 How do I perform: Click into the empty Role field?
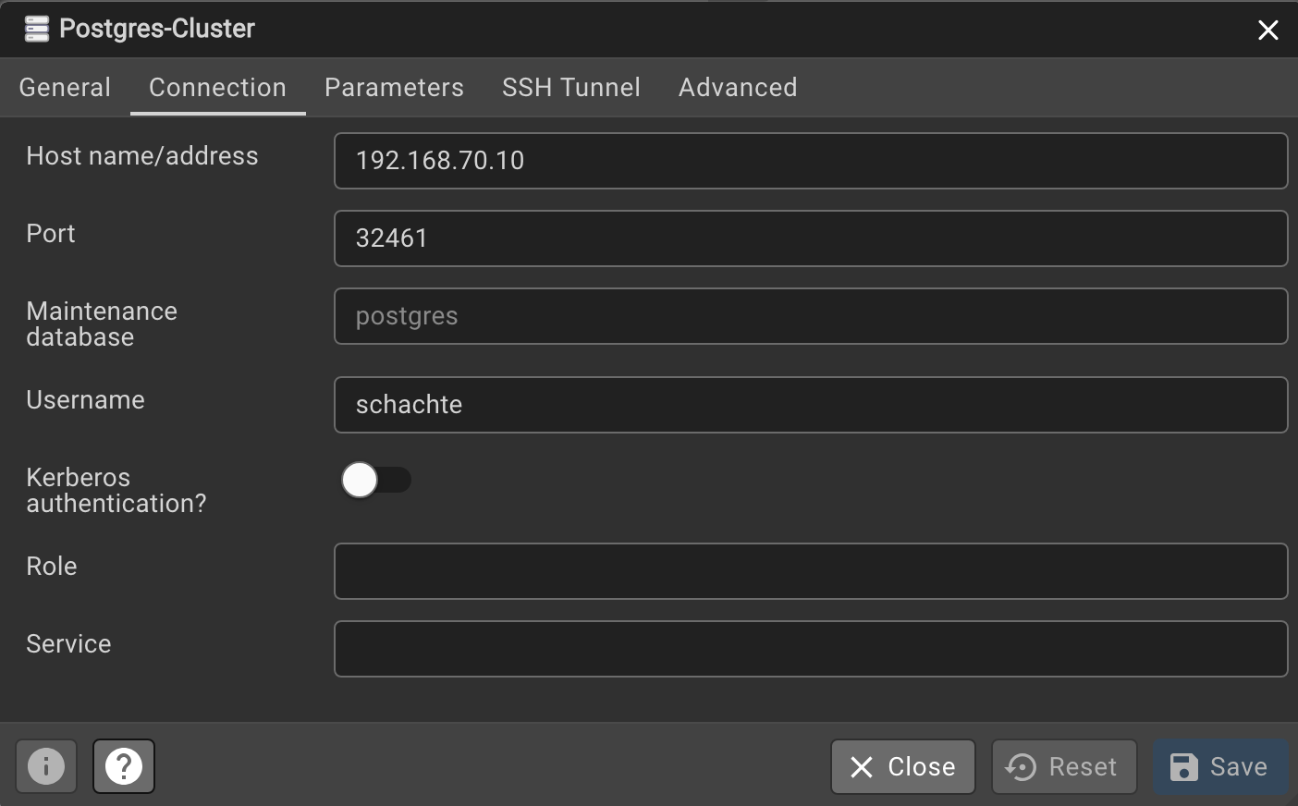(810, 571)
